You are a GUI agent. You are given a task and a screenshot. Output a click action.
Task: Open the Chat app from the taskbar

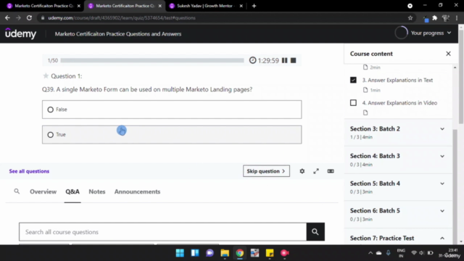210,253
